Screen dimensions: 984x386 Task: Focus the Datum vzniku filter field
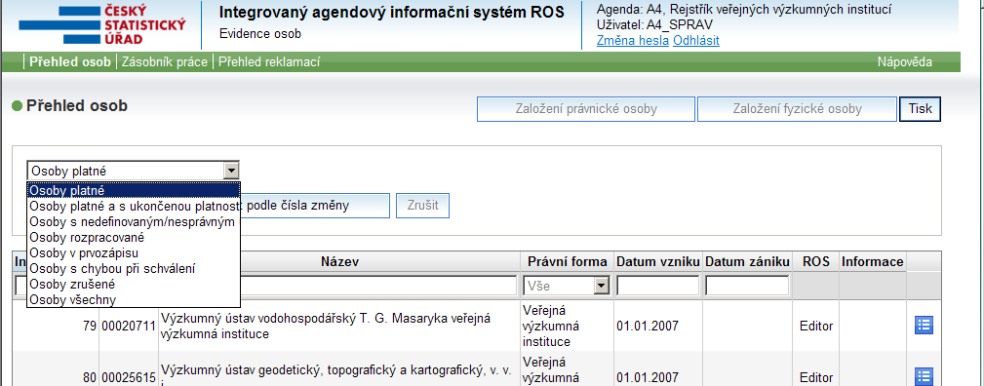point(657,287)
